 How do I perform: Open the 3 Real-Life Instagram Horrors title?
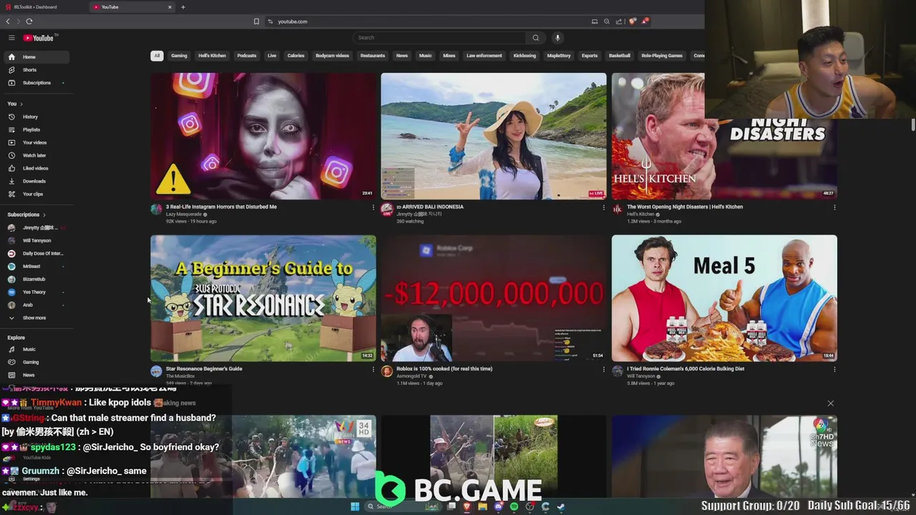tap(221, 207)
